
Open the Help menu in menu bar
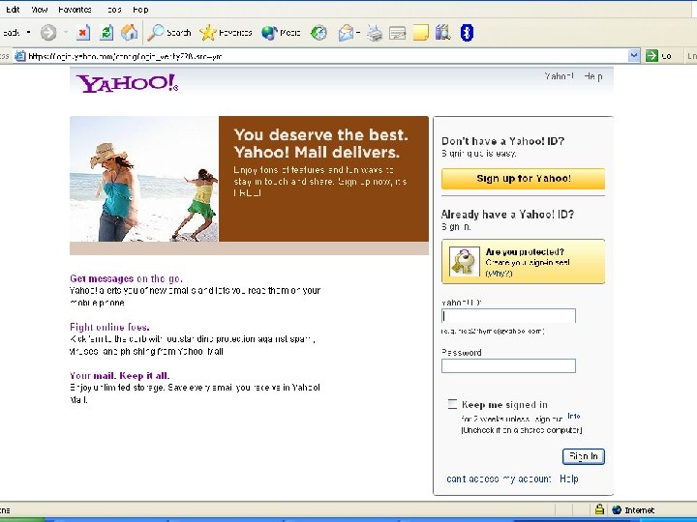(x=140, y=10)
